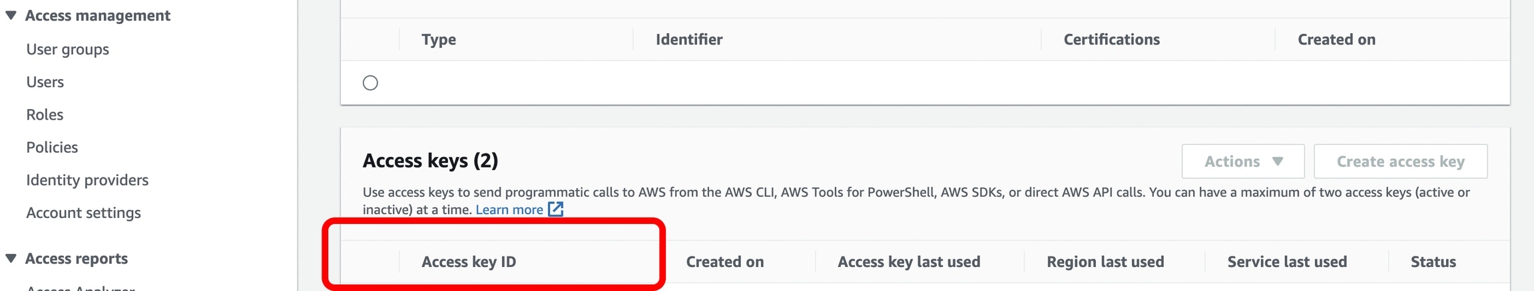The height and width of the screenshot is (291, 1534).
Task: Open the Users page
Action: tap(45, 82)
